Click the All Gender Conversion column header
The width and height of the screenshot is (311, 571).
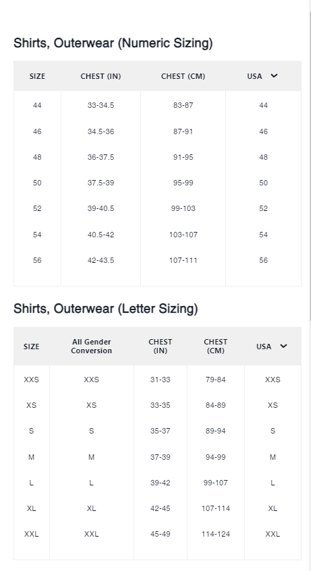pyautogui.click(x=92, y=347)
